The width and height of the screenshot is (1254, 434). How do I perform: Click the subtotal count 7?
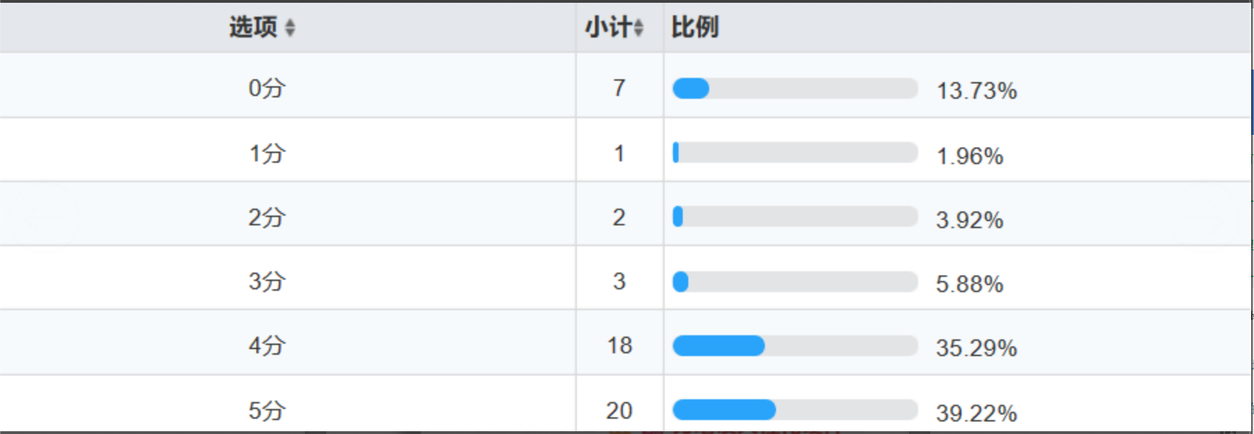pos(619,88)
